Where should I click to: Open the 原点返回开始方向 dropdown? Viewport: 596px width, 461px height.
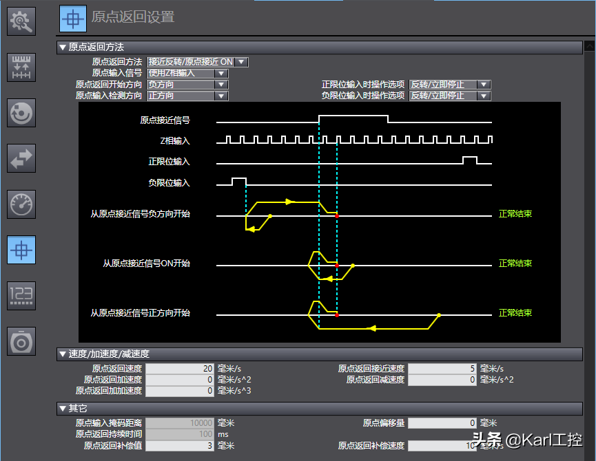click(220, 85)
